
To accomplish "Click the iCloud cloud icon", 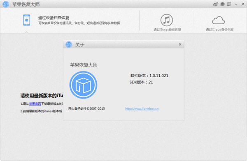I will (218, 20).
